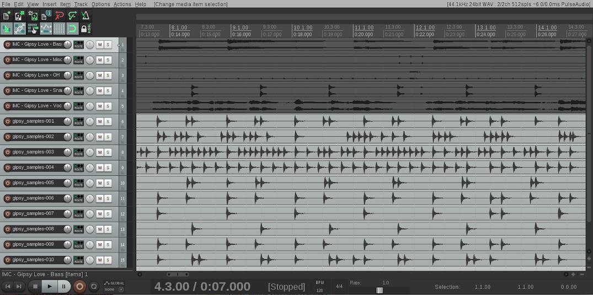
Task: Click timeline marker 10.1.00
Action: pos(303,28)
